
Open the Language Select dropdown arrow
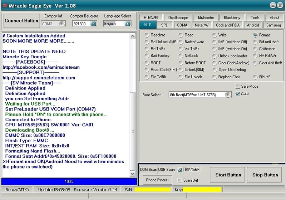(x=128, y=24)
